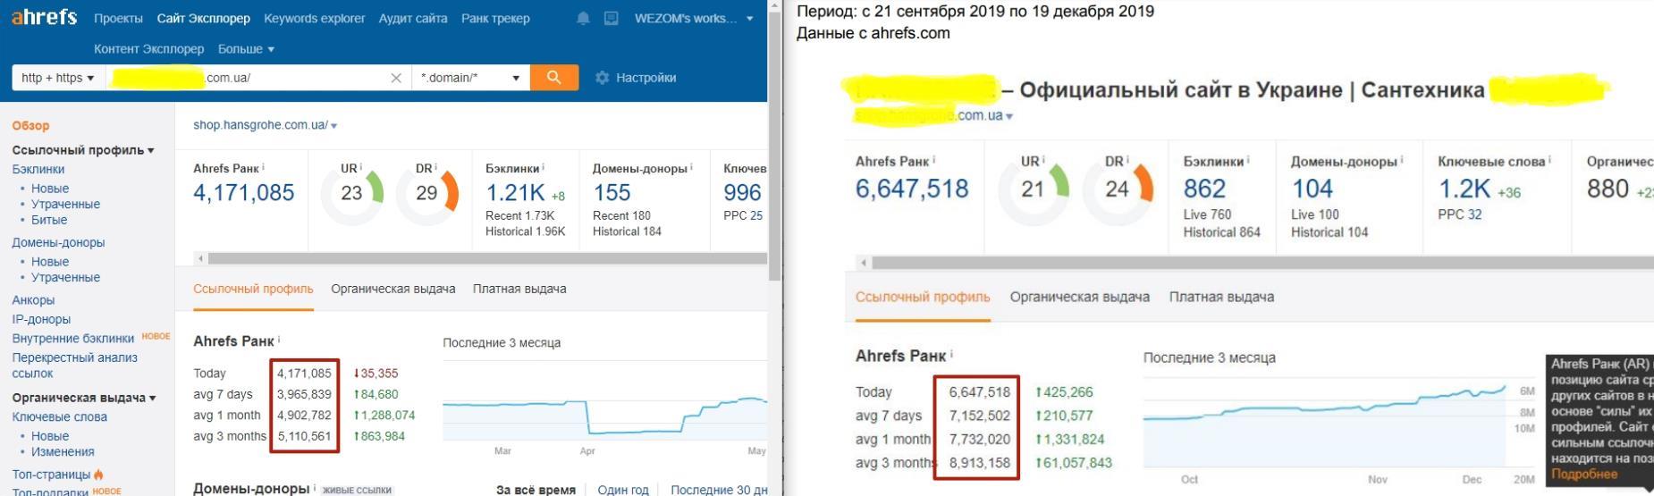
Task: Select Один год period
Action: tap(623, 490)
